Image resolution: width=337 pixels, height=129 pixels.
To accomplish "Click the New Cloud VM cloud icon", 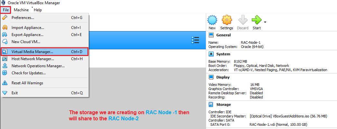I will tap(5, 42).
